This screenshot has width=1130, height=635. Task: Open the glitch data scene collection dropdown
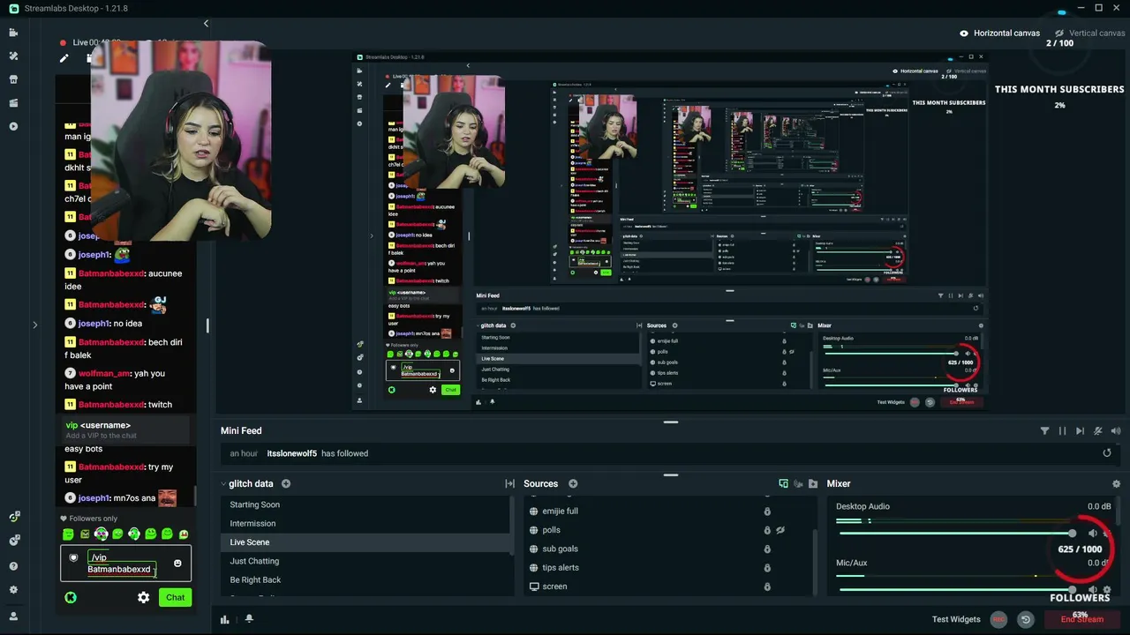coord(248,483)
